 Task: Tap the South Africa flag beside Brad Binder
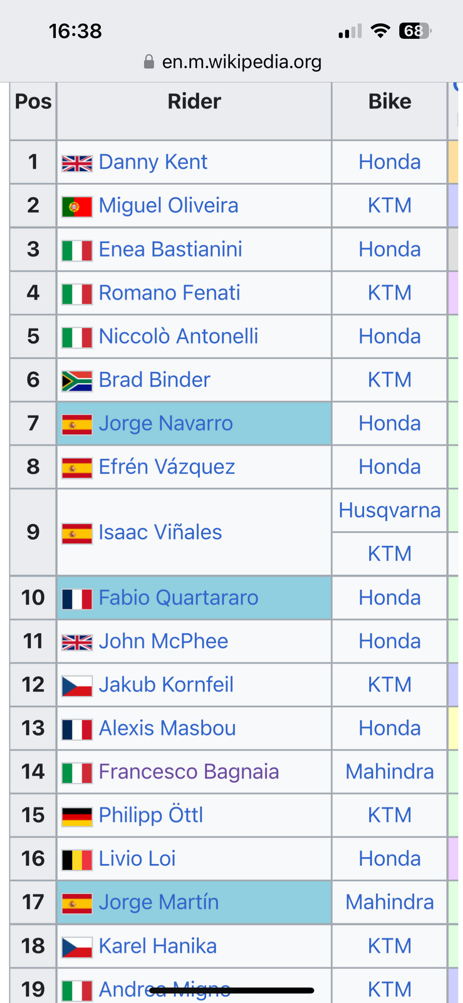click(77, 381)
